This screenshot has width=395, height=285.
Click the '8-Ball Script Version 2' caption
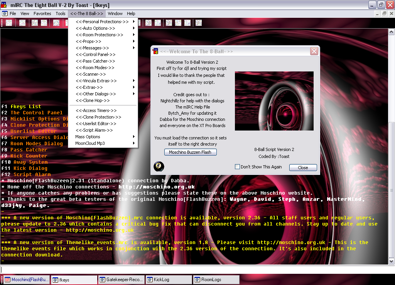tap(274, 149)
